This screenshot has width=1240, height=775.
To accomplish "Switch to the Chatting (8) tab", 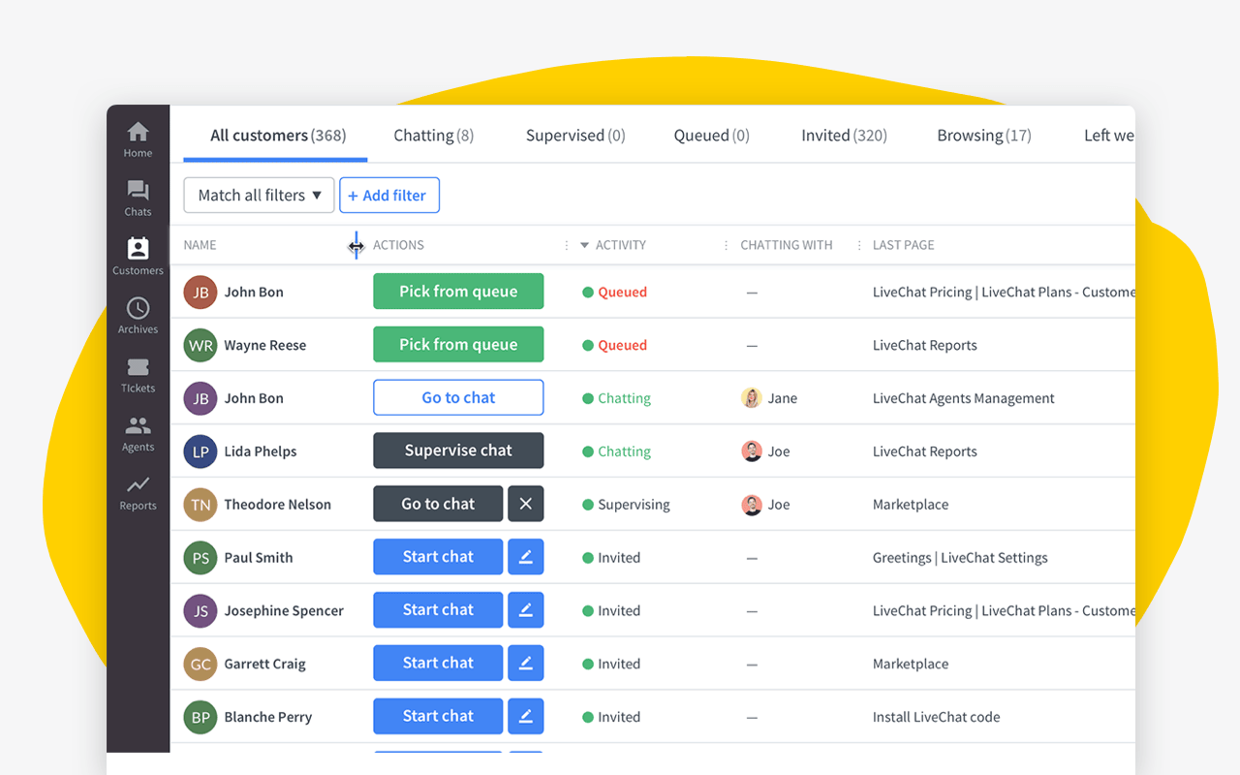I will (x=433, y=136).
